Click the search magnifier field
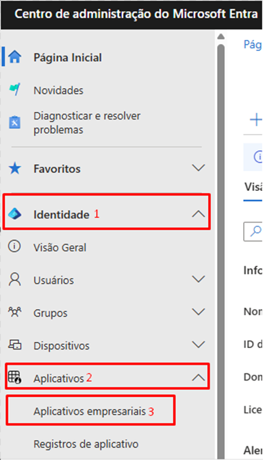Image resolution: width=263 pixels, height=460 pixels. pos(253,232)
